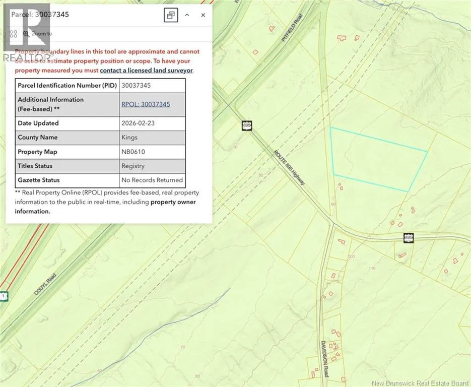Click the Route 895 shield east of Davidson Road
Screen dimensions: 471x387
coord(409,238)
